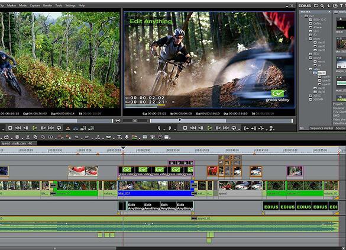This screenshot has height=250, width=346.
Task: Open redo history dropdown arrow
Action: 92,139
